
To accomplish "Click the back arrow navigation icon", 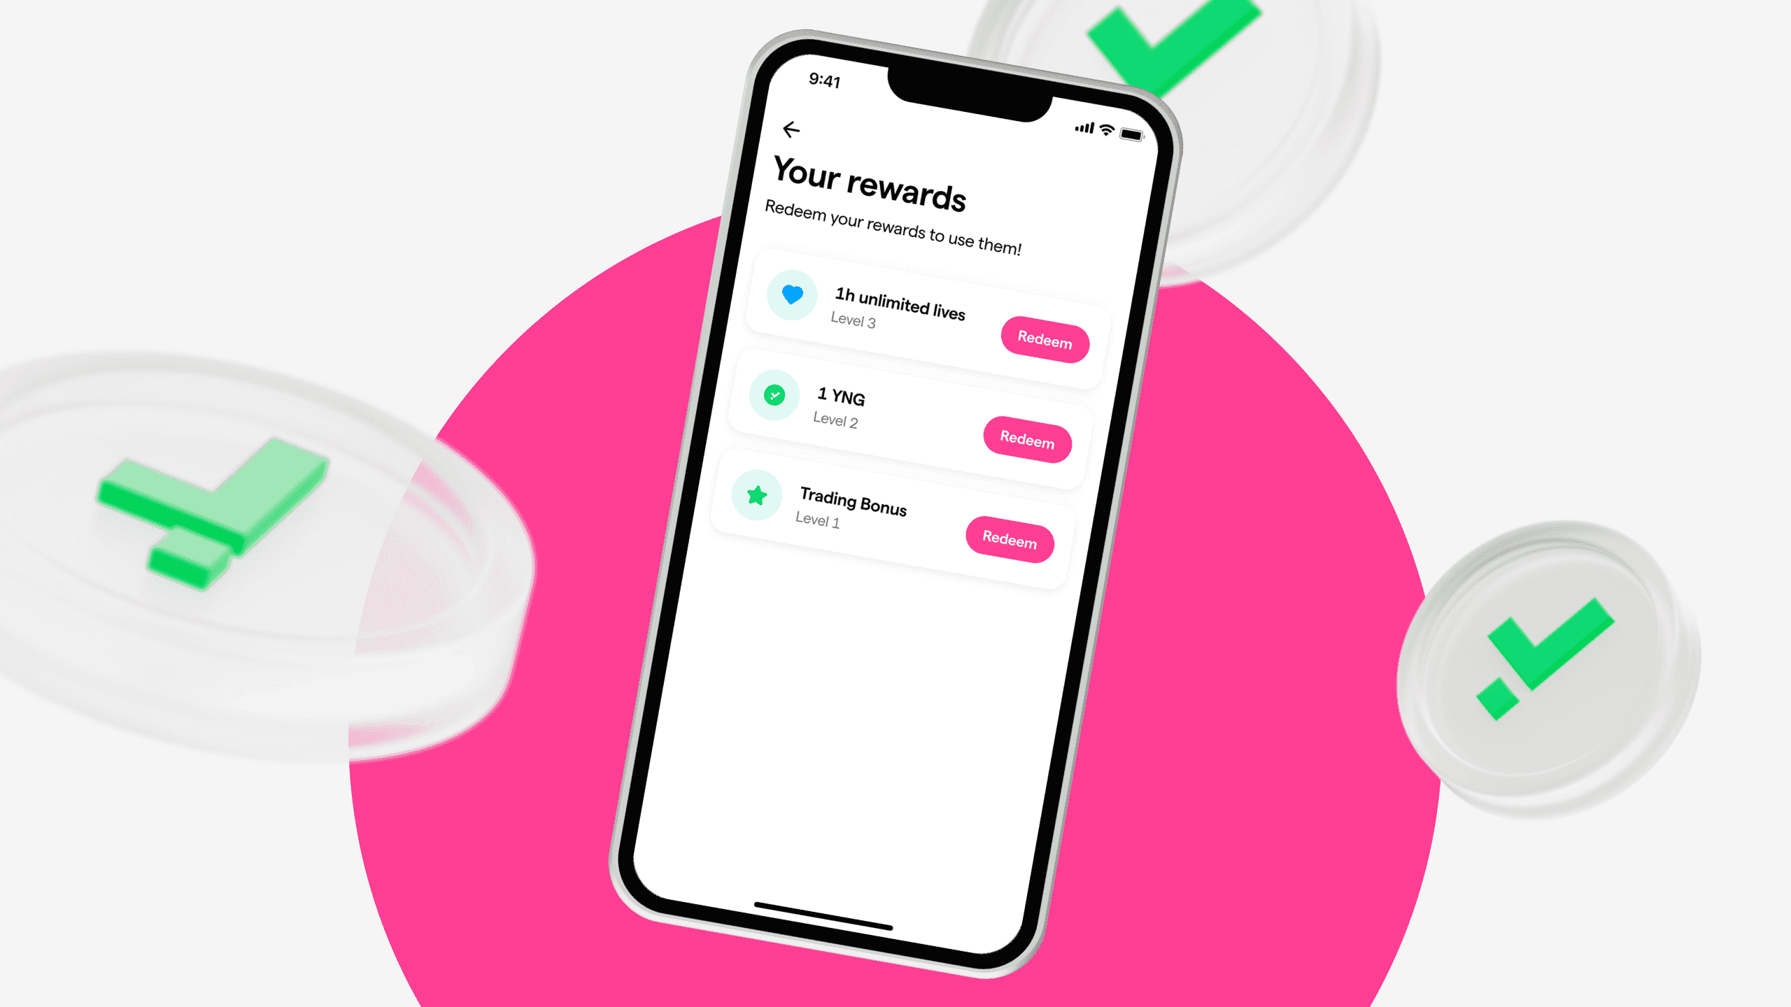I will [793, 129].
